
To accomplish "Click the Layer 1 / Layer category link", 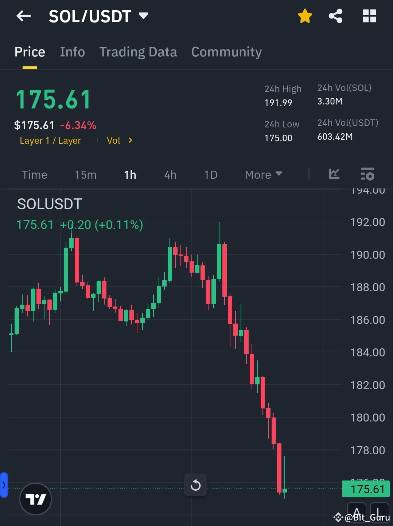I will (x=50, y=141).
